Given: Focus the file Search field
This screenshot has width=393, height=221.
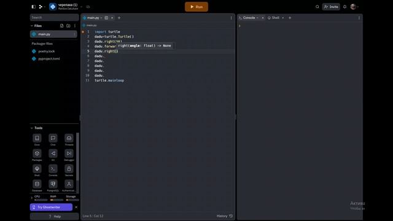Looking at the screenshot, I should pyautogui.click(x=55, y=17).
